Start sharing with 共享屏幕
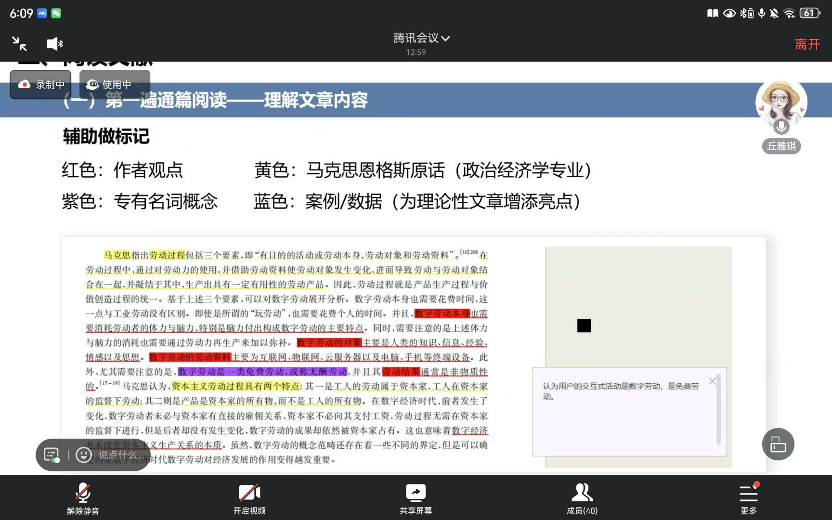Screen dimensions: 832x520 coord(416,498)
